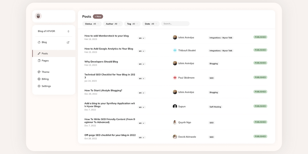The width and height of the screenshot is (308, 154).
Task: Open the Date filter dropdown
Action: [151, 24]
